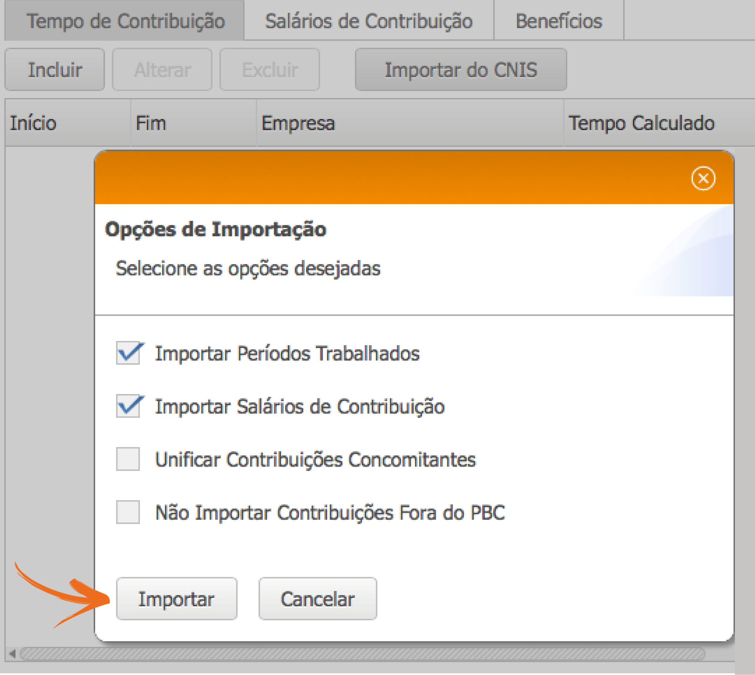Open the Salários de Contribuição tab
The height and width of the screenshot is (675, 755).
(x=369, y=21)
